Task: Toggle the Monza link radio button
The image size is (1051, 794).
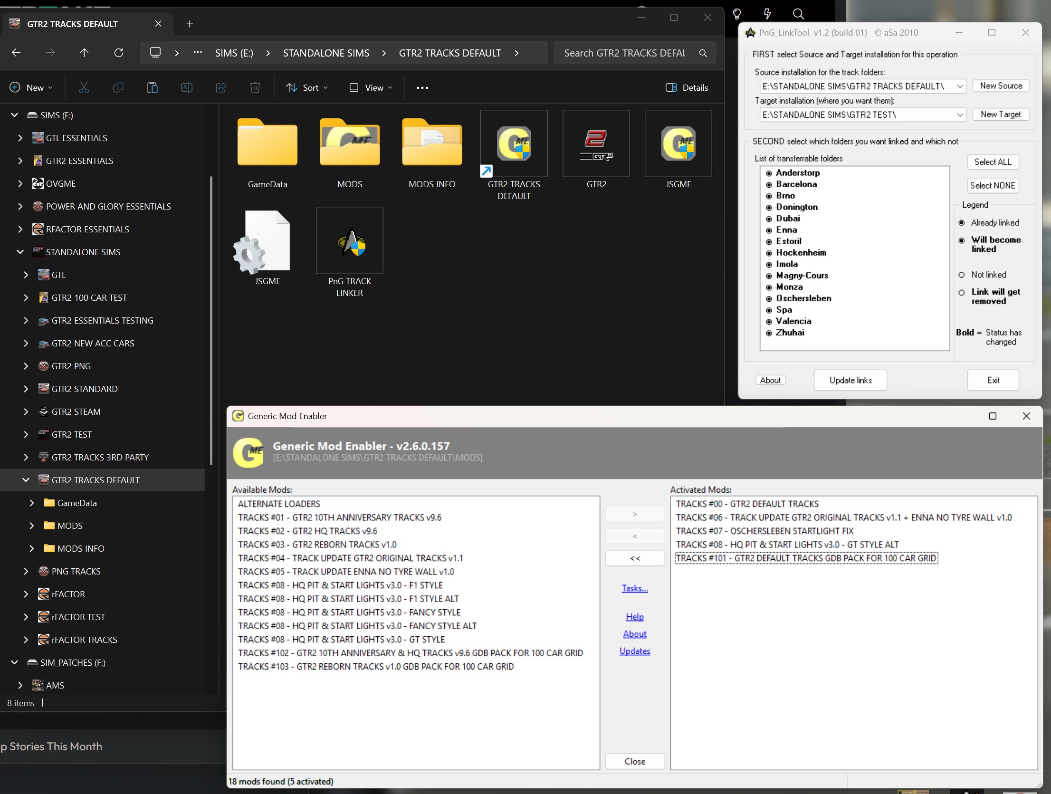Action: (x=769, y=287)
